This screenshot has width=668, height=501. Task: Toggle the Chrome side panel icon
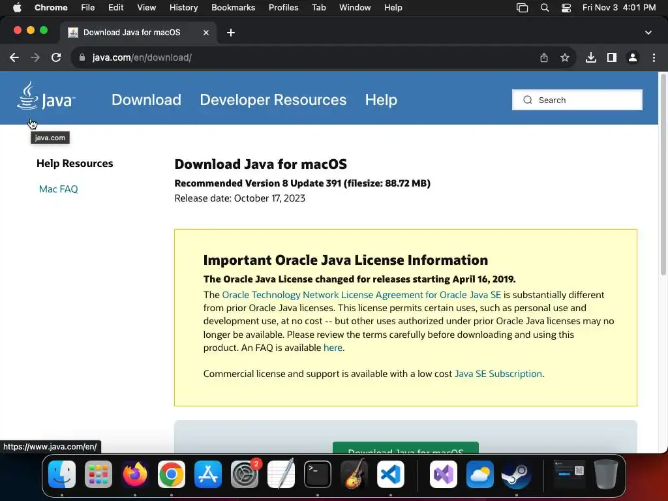(x=612, y=57)
